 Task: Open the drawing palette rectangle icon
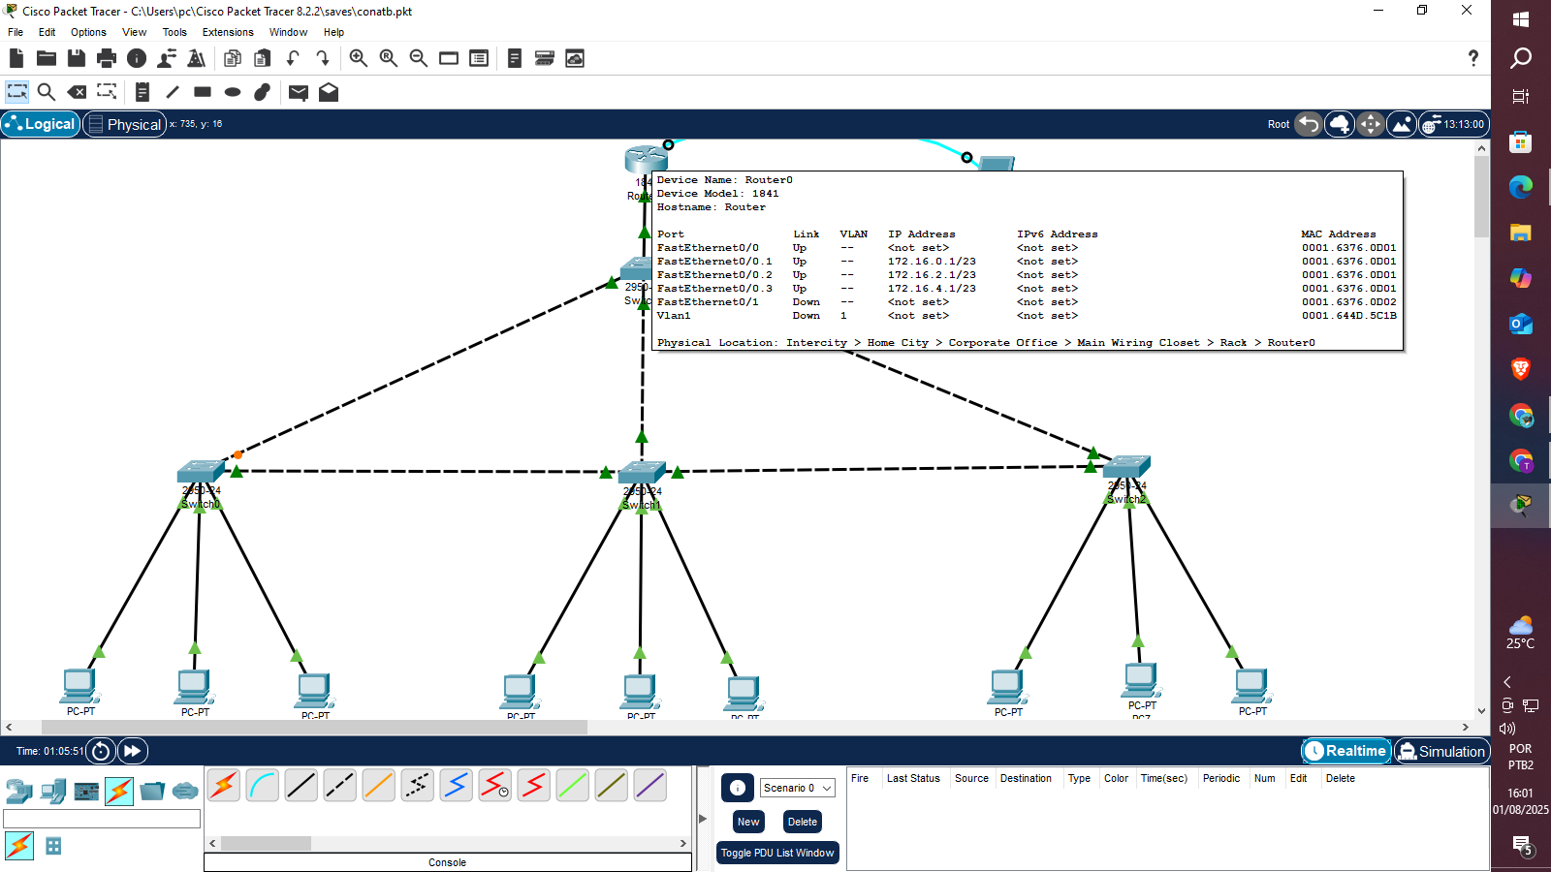point(449,58)
